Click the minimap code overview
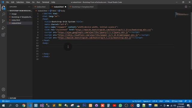 [x=182, y=14]
